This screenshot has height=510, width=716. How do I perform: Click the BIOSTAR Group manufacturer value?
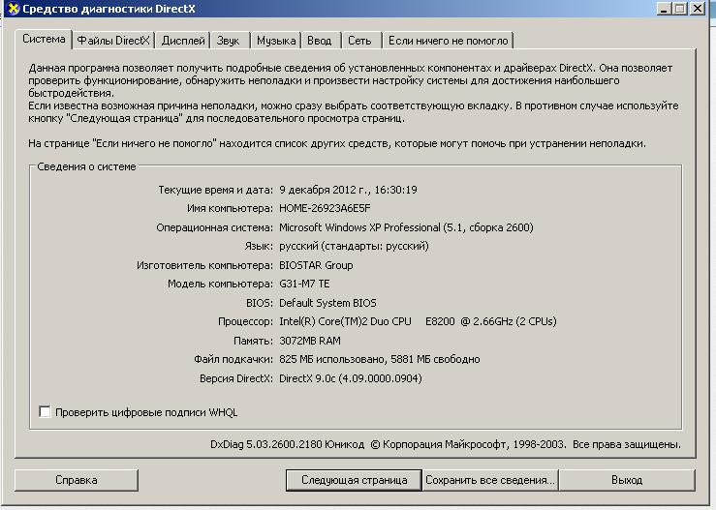point(316,265)
